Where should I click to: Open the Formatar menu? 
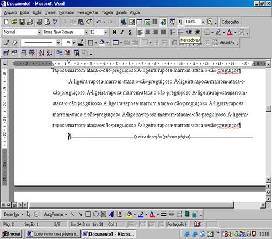(x=67, y=13)
